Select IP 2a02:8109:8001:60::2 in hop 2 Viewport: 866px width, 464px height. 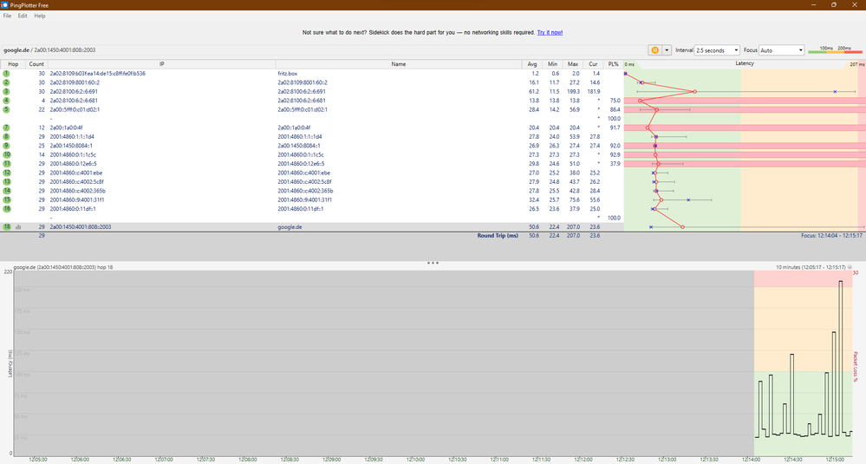[x=75, y=82]
